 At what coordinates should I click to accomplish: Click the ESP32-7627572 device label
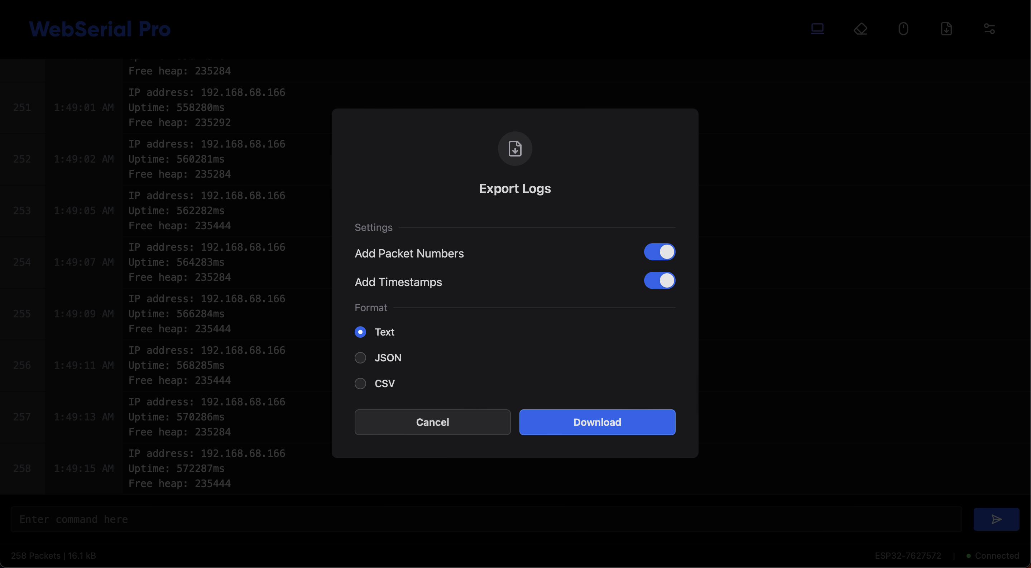[x=908, y=555]
